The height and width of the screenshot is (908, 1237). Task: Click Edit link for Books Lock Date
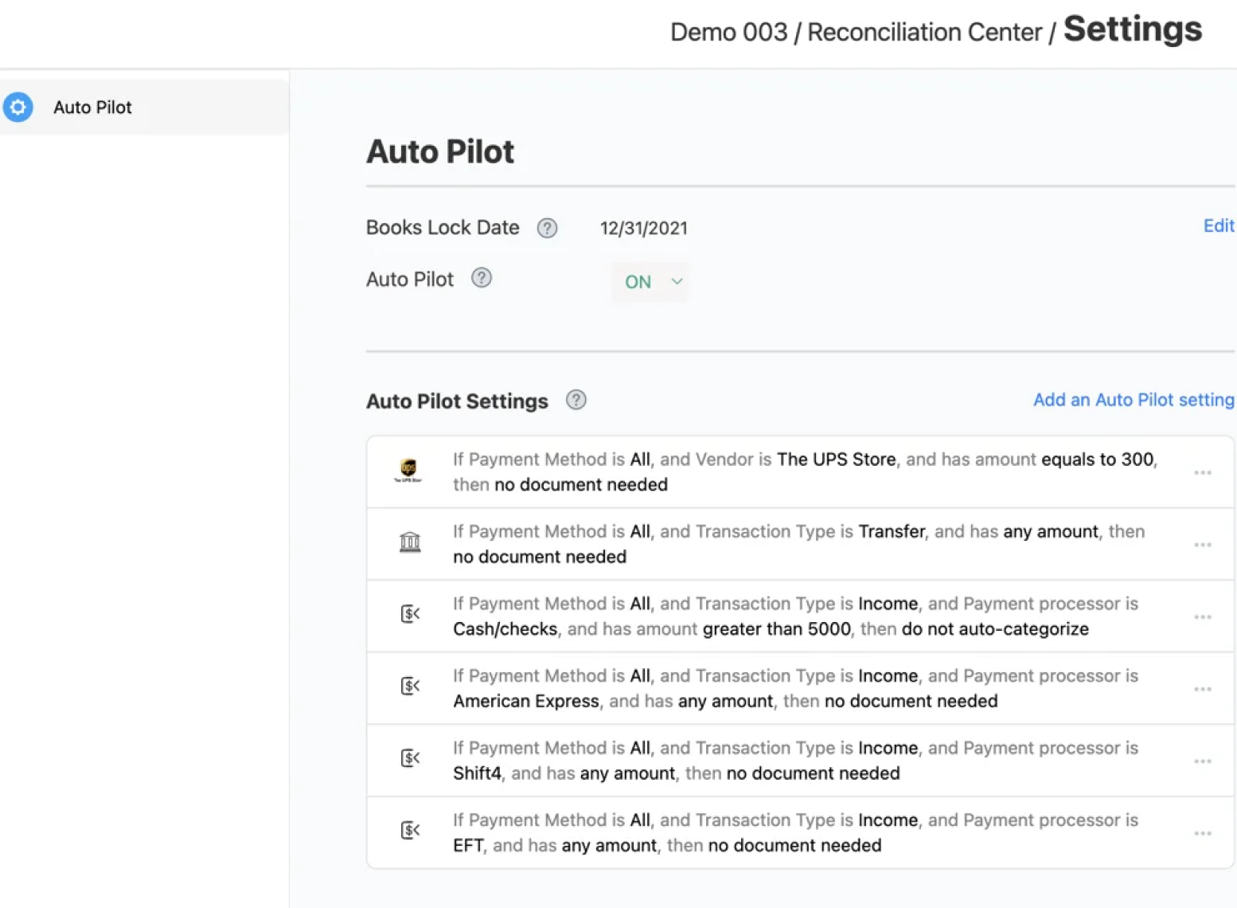[x=1218, y=226]
